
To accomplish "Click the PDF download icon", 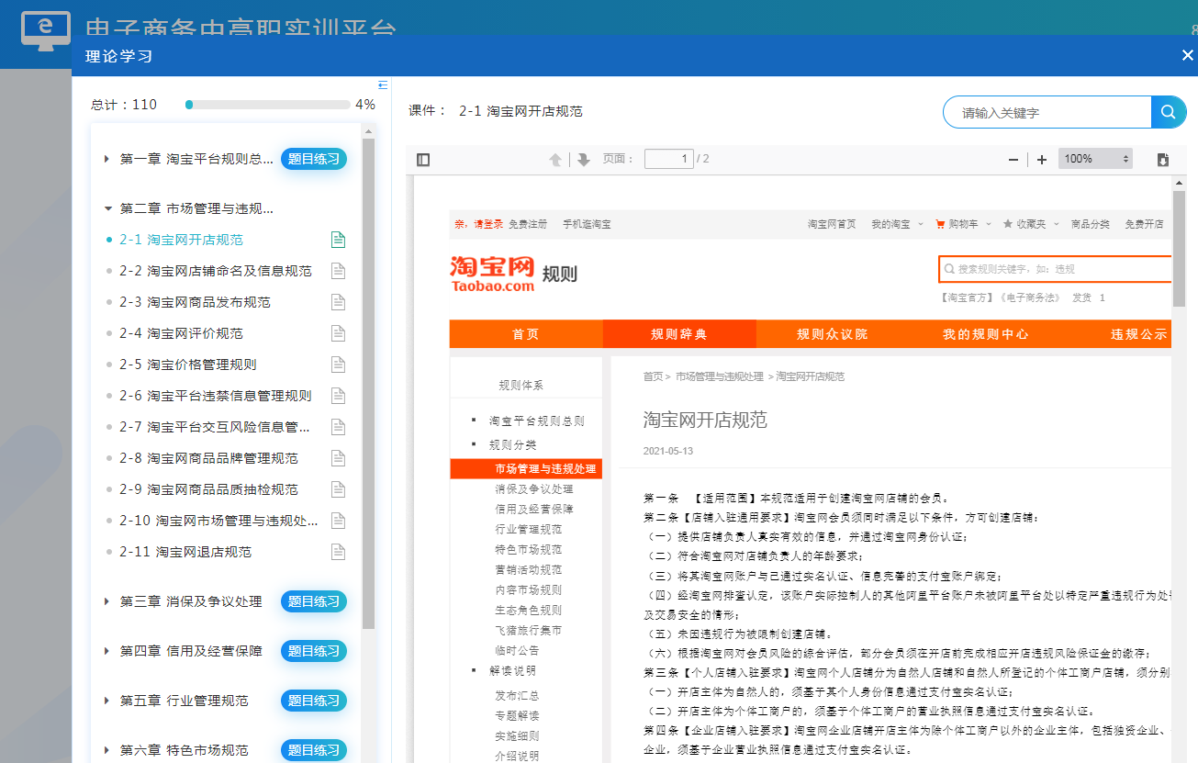I will [1163, 160].
